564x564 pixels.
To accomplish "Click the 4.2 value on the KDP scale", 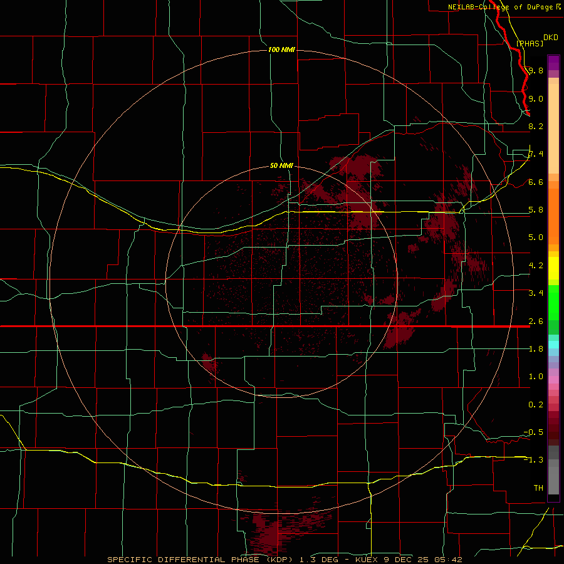I will (536, 266).
